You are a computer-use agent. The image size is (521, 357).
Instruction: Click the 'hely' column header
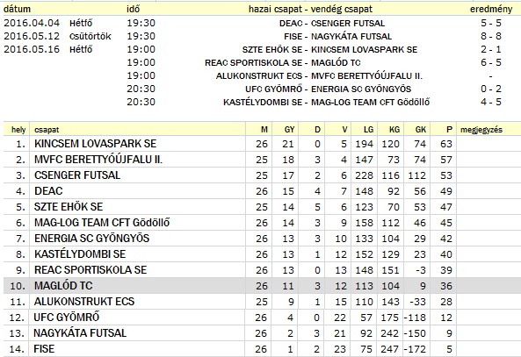pos(18,130)
